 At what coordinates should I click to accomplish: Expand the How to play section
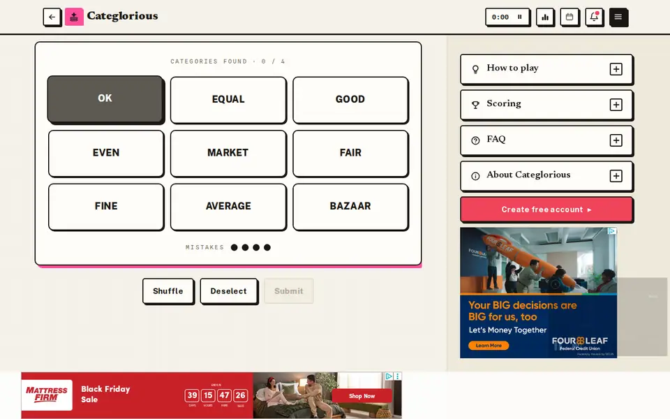(x=546, y=69)
